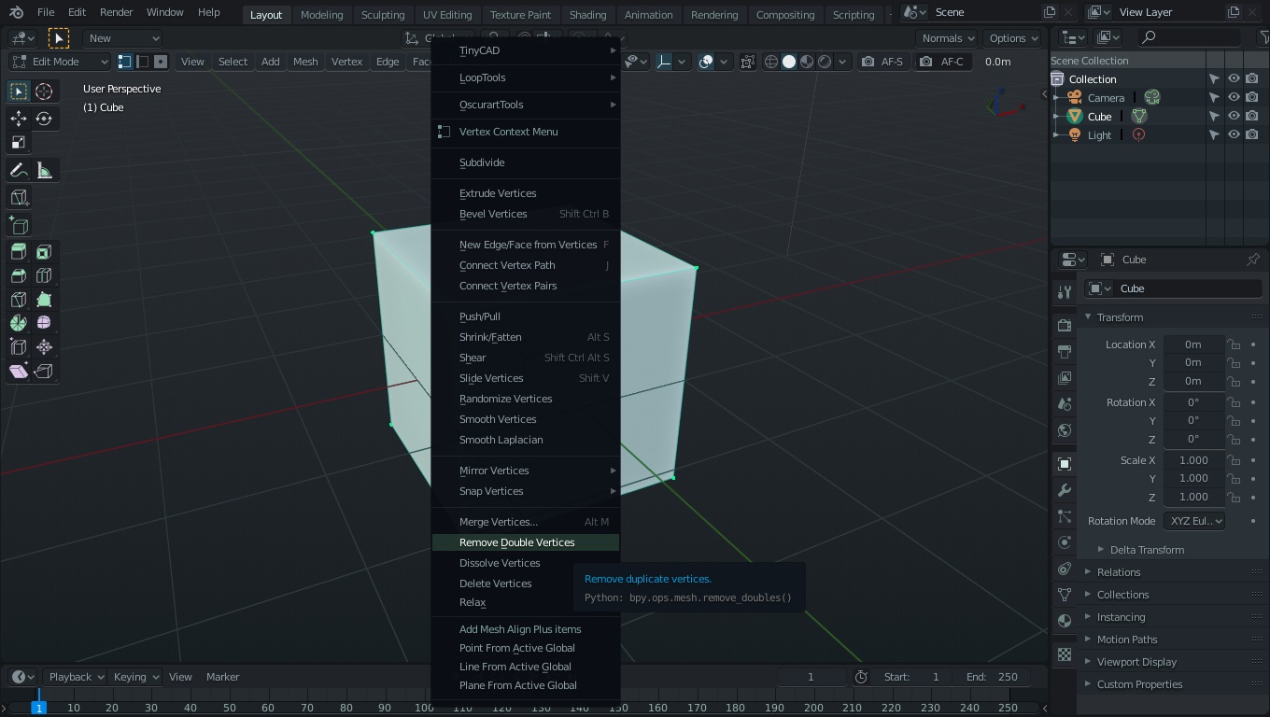Choose Remove Double Vertices from the menu

[516, 542]
